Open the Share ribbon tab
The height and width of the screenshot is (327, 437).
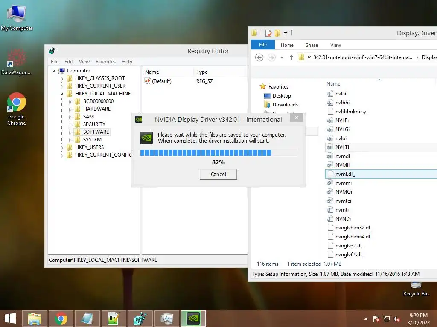pyautogui.click(x=312, y=45)
